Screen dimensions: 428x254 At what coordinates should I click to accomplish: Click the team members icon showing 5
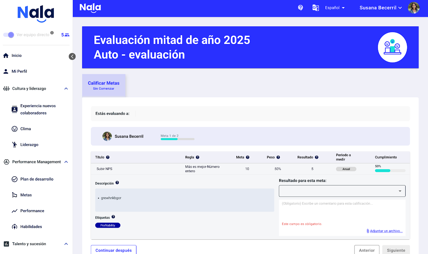[65, 35]
